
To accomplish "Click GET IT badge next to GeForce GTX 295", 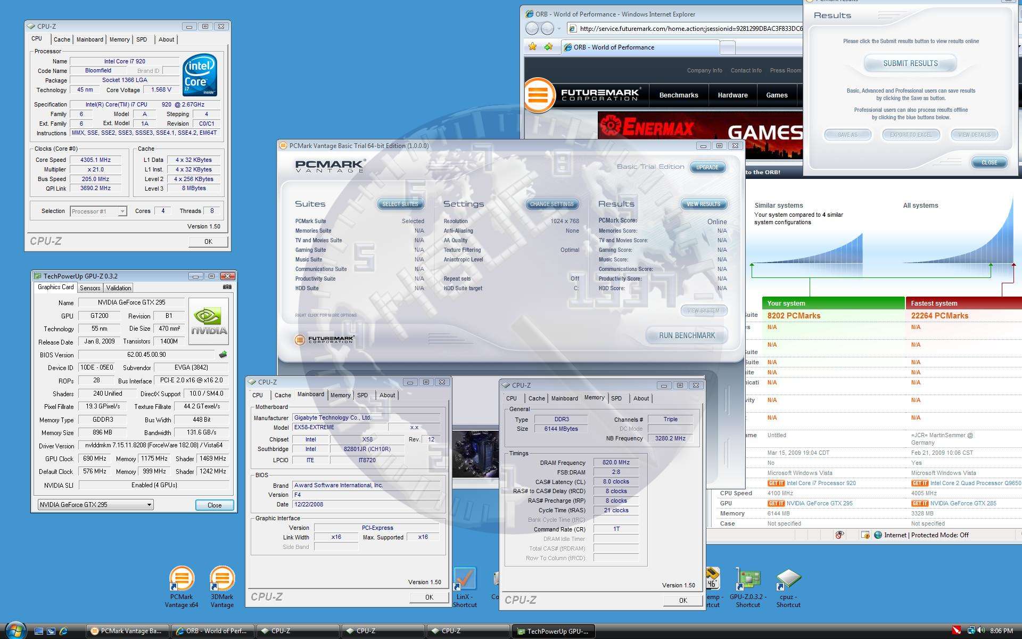I will click(x=776, y=504).
